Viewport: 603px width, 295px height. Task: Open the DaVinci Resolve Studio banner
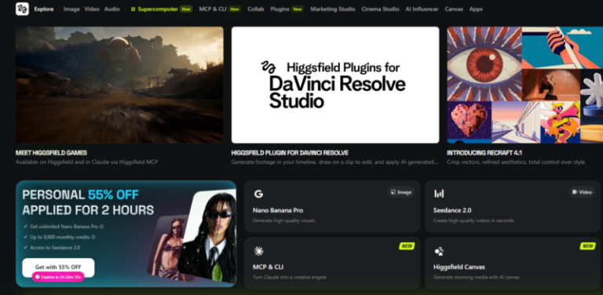click(x=335, y=85)
